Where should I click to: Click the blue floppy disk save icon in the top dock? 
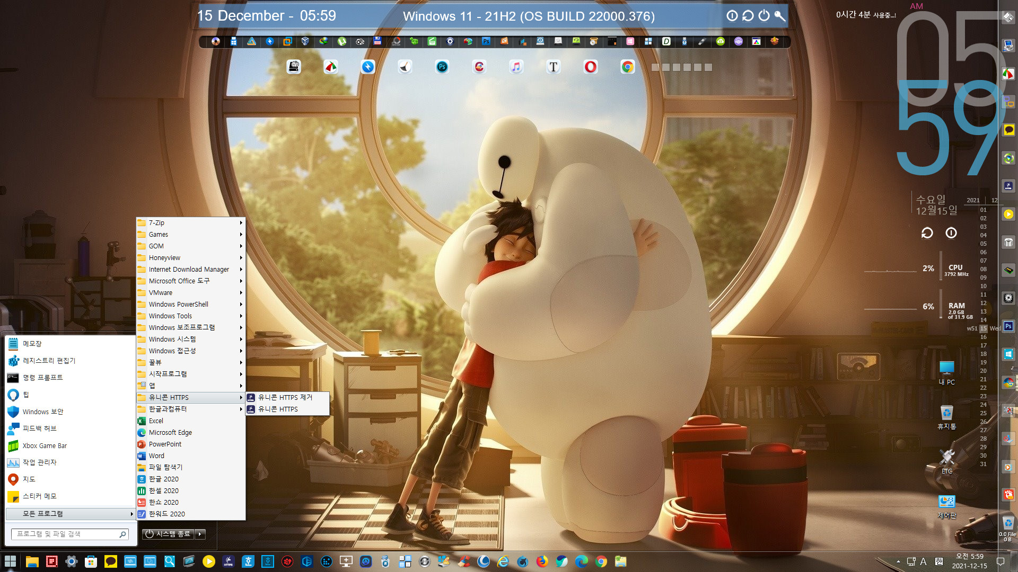(x=378, y=41)
